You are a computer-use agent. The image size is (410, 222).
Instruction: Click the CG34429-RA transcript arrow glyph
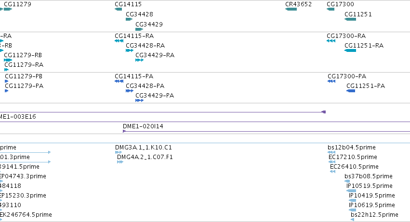click(x=140, y=60)
